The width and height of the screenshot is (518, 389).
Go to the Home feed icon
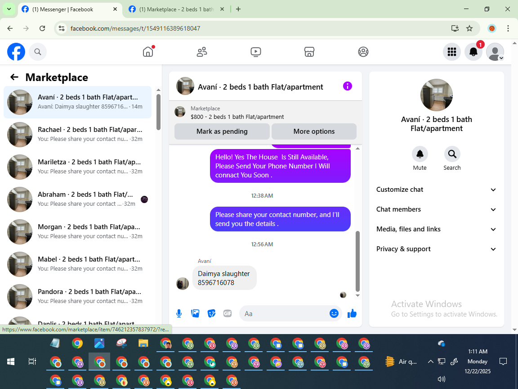tap(148, 52)
